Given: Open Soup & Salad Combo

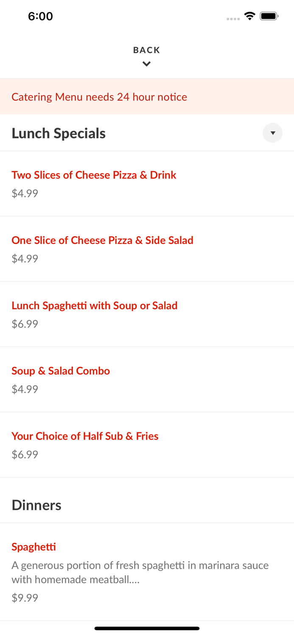Looking at the screenshot, I should [61, 371].
